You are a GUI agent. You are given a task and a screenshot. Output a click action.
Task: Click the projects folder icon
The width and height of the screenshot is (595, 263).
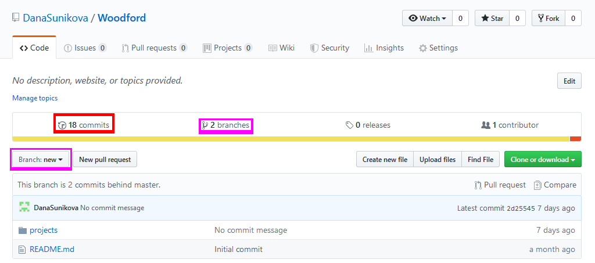coord(23,230)
